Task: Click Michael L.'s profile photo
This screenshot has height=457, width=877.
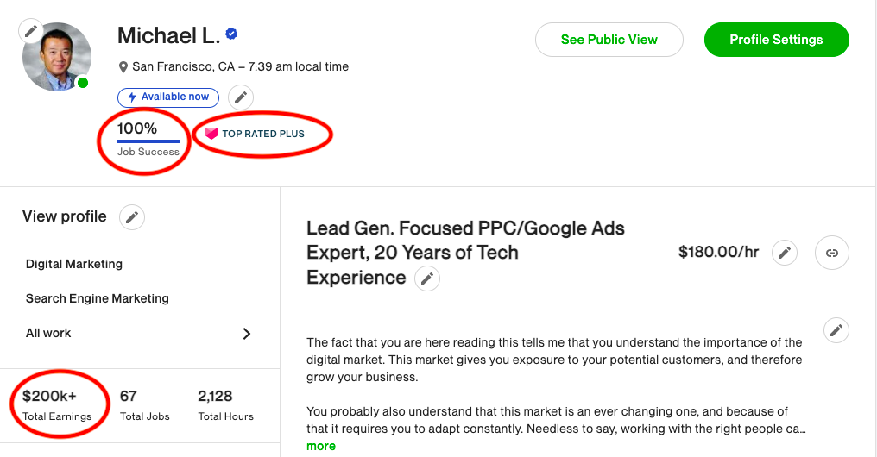Action: click(x=58, y=59)
